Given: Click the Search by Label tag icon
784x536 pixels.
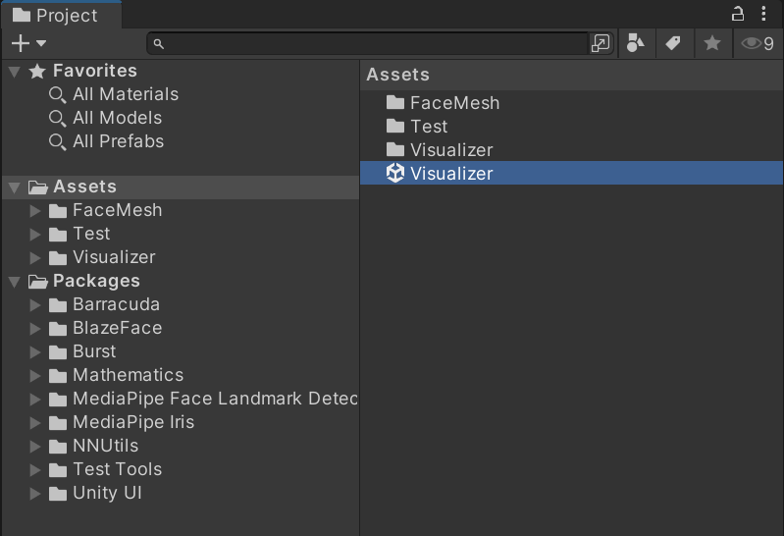Looking at the screenshot, I should tap(673, 43).
